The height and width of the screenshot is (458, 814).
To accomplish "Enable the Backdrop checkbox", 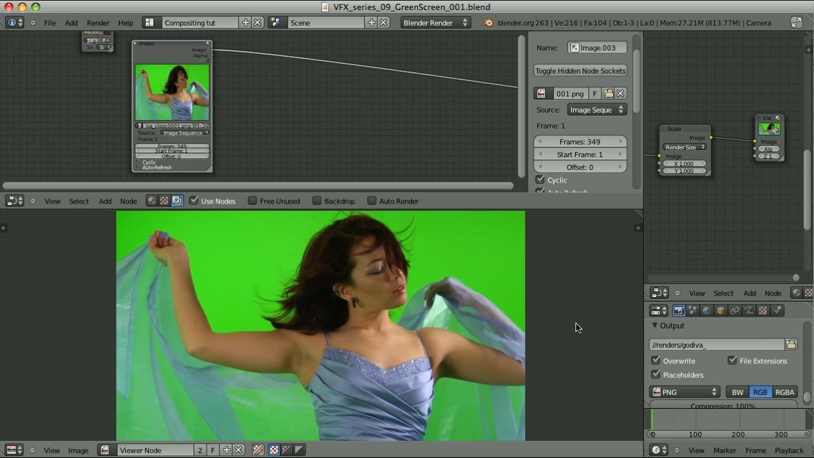I will pyautogui.click(x=317, y=200).
